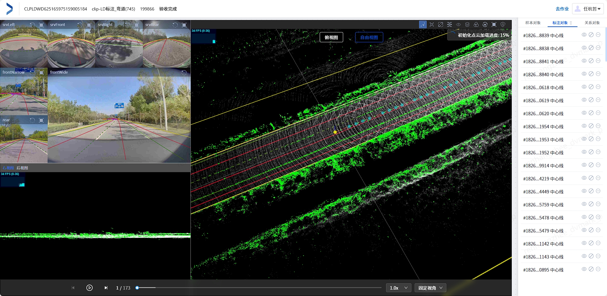Open the 1.0x playback speed dropdown
607x296 pixels.
tap(398, 288)
